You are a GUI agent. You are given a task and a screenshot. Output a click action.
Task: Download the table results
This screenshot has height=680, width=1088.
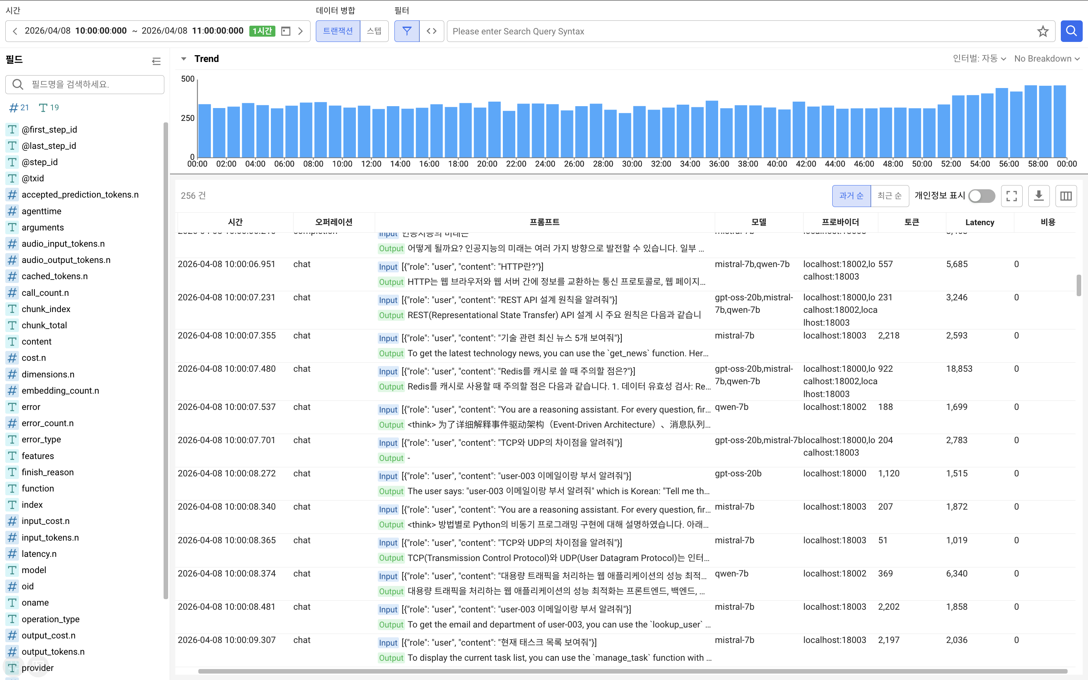[x=1039, y=196]
